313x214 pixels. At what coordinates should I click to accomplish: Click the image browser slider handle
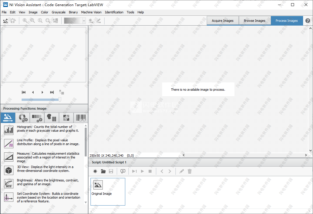tap(60, 99)
